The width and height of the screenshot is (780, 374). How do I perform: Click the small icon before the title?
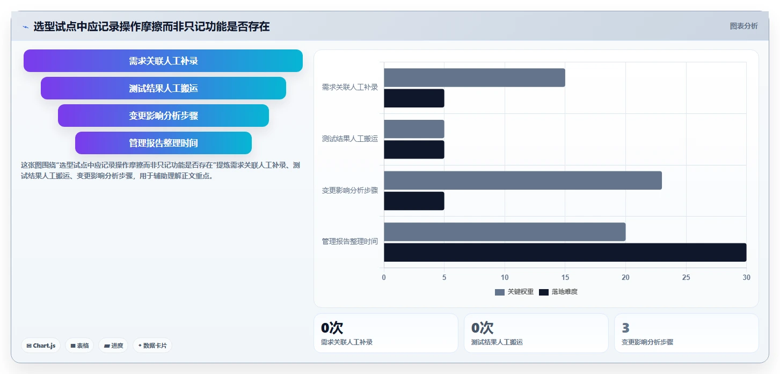(25, 27)
